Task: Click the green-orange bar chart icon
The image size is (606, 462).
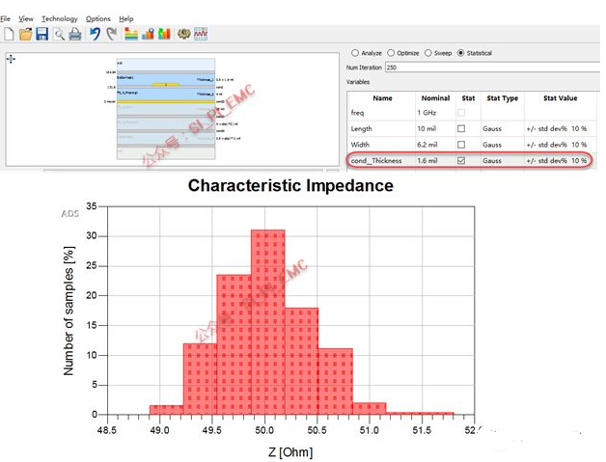Action: click(x=164, y=34)
